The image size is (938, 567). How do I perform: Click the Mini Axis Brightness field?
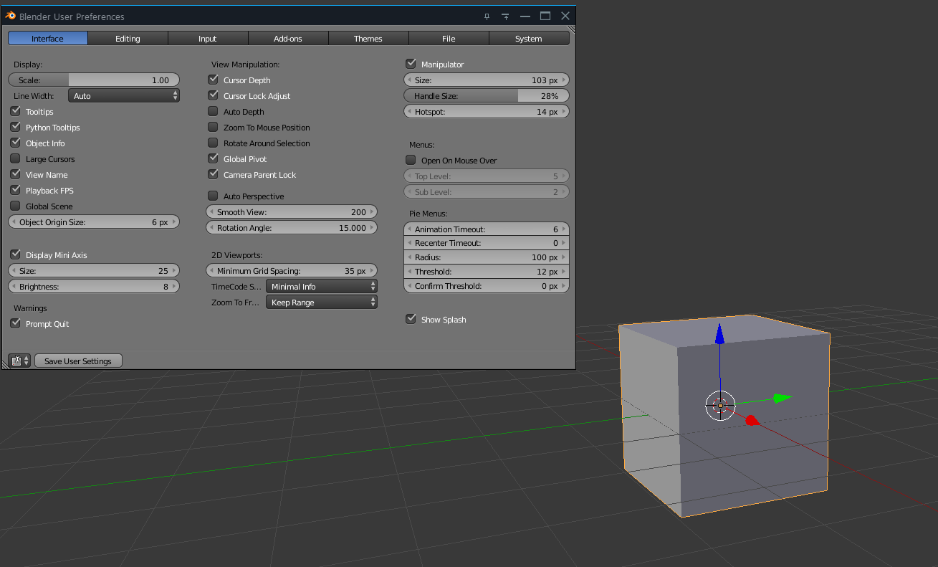[94, 286]
